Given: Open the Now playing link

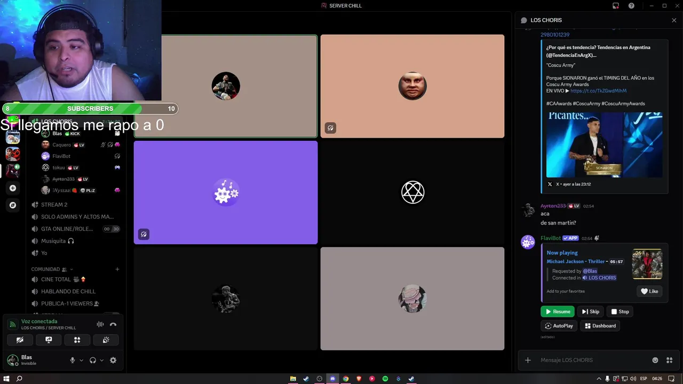Looking at the screenshot, I should pos(562,253).
